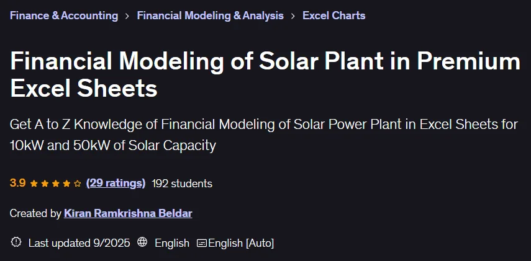Click the fifth unfilled rating star
Screen dimensions: 531x261
click(78, 184)
